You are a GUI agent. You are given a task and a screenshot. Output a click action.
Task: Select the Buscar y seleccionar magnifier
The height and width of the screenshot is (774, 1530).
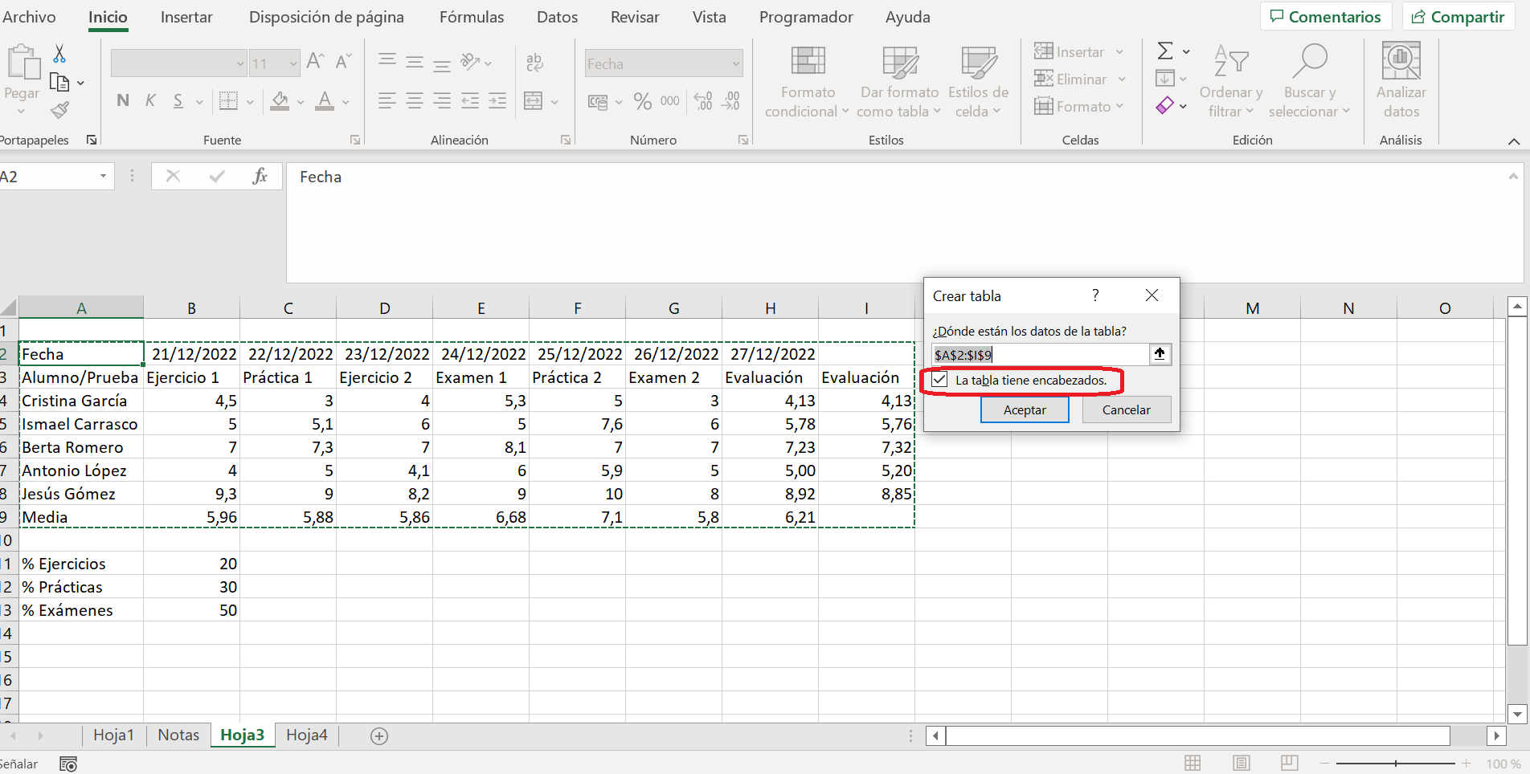click(1309, 61)
